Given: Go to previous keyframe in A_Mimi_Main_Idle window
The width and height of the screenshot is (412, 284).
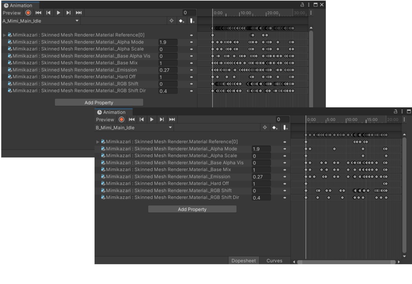Looking at the screenshot, I should 48,12.
